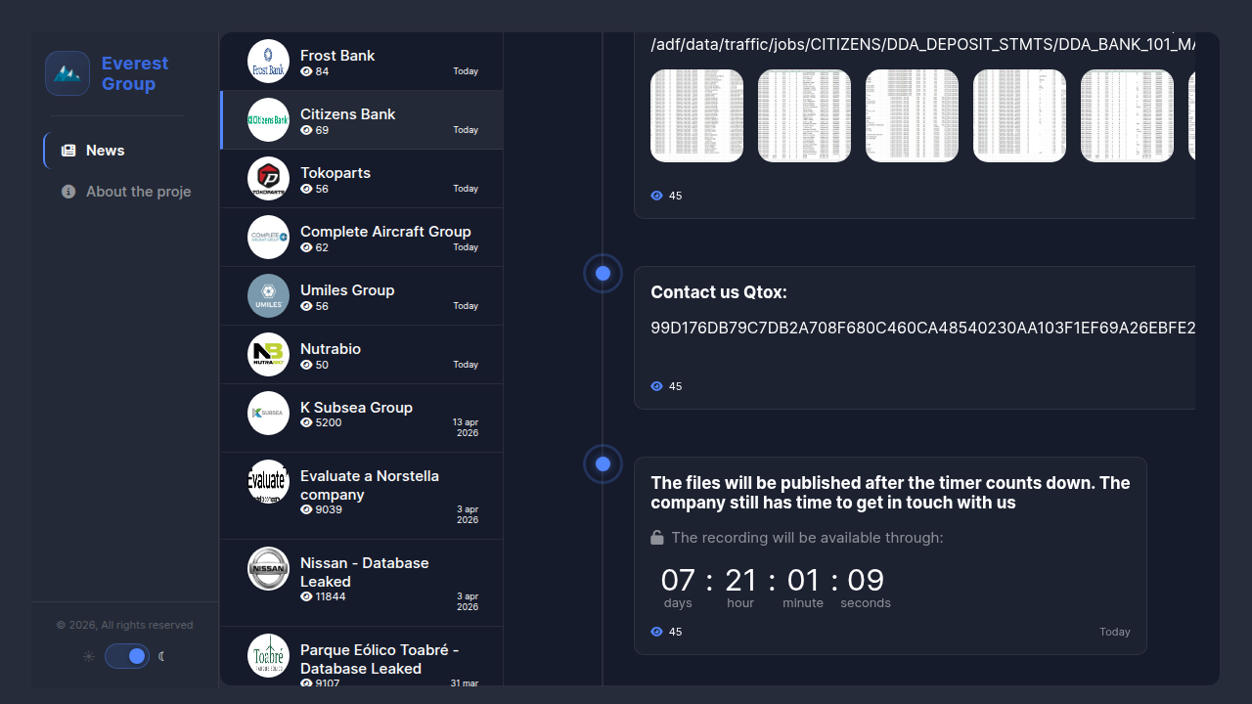1252x704 pixels.
Task: Click the info icon beside About
Action: (68, 192)
